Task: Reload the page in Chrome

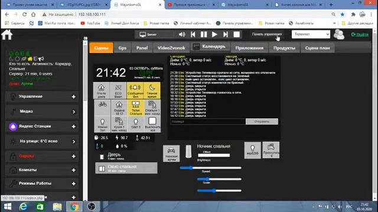Action: [24, 14]
